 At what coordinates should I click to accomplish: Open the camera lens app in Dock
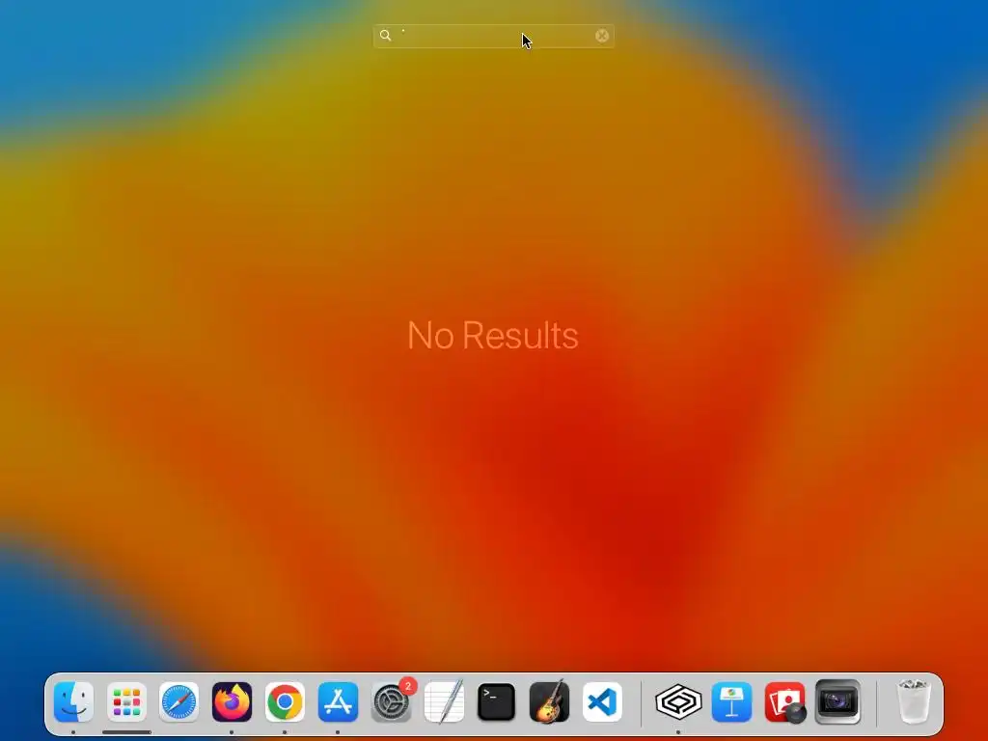click(837, 701)
